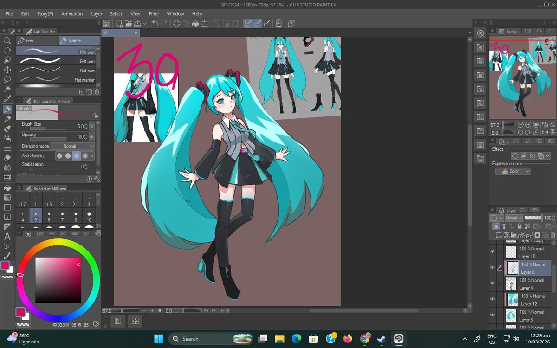Screen dimensions: 557x348
Task: Open Clip Studio launcher icon in command bar
Action: 107,23
